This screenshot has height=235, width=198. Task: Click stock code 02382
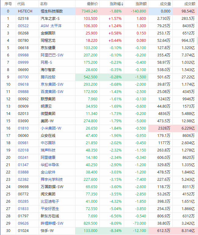coord(23,180)
